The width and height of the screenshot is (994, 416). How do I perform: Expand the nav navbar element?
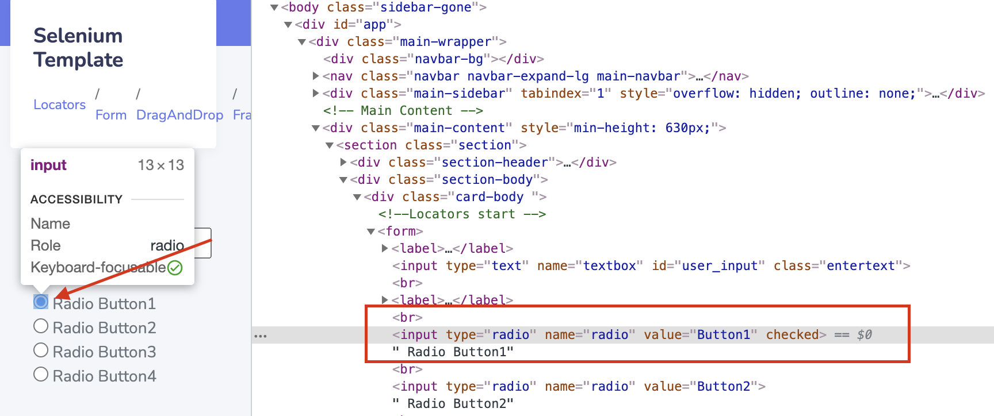[x=316, y=76]
